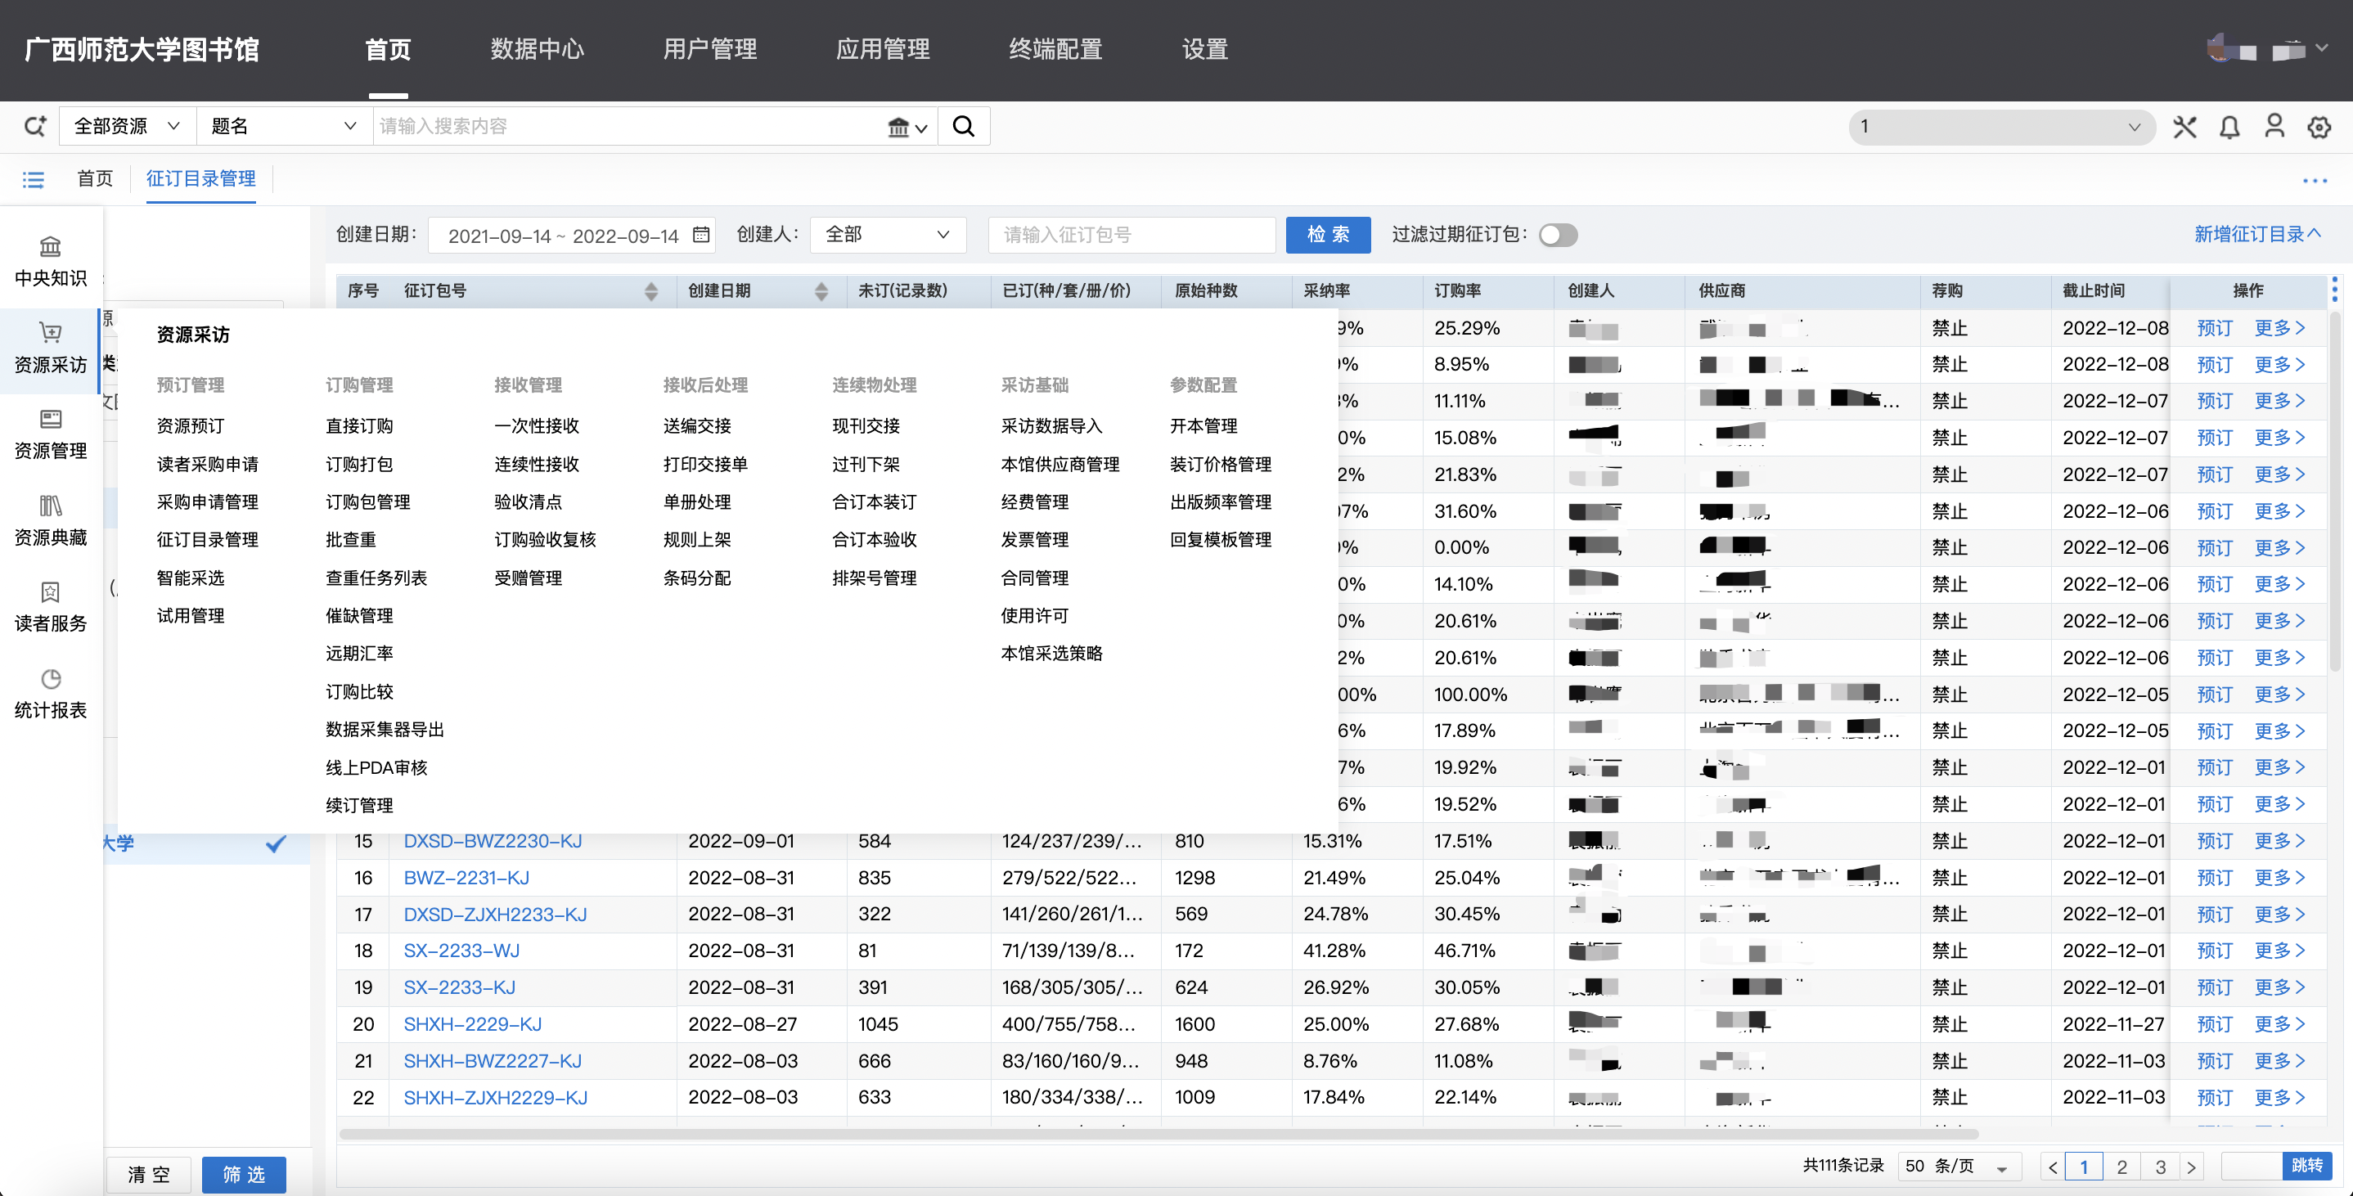Screen dimensions: 2353x1196
Task: Open the 全部资源 dropdown
Action: [x=127, y=126]
